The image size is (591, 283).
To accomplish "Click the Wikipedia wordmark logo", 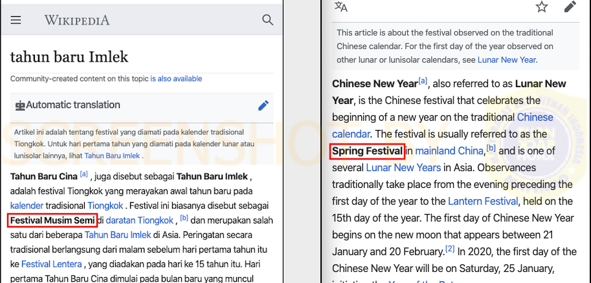I will [77, 20].
